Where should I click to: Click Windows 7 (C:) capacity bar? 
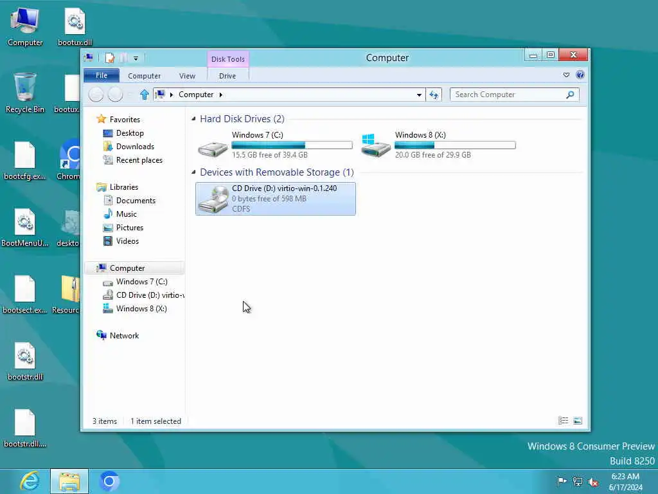[292, 145]
